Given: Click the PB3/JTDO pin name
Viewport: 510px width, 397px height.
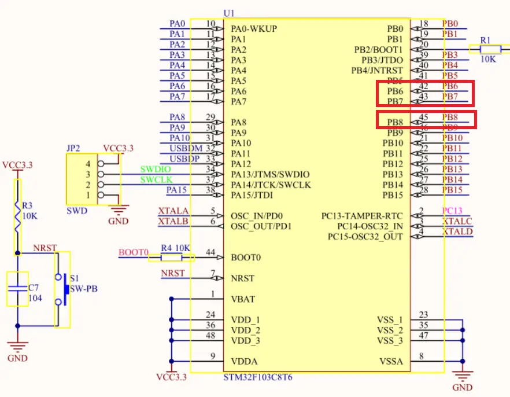Looking at the screenshot, I should (x=383, y=60).
